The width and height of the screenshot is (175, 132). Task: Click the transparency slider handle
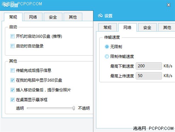point(74,108)
